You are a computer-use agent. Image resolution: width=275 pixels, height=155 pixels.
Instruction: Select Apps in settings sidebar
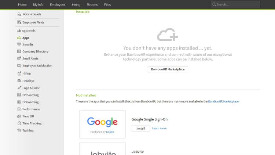tap(26, 38)
